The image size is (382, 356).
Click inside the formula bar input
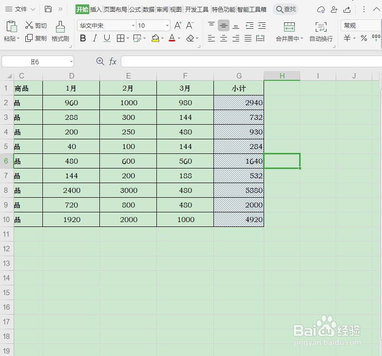point(251,61)
